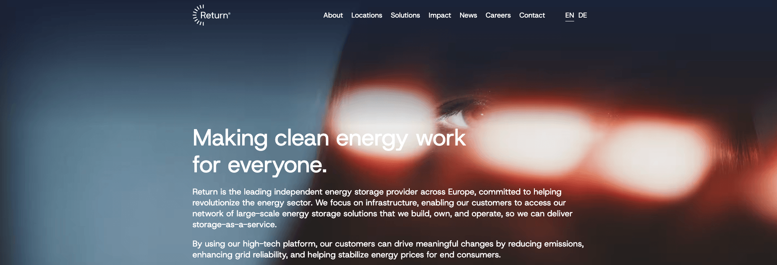
Task: Click the 'Making clean energy work' headline line
Action: tap(329, 138)
